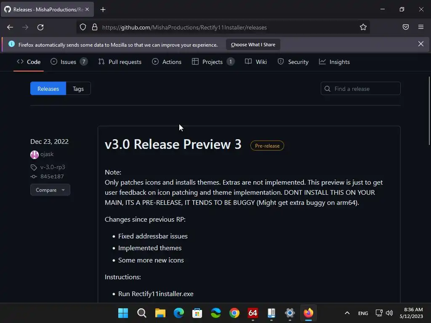Open the notebook-style app on taskbar
Image resolution: width=431 pixels, height=323 pixels.
[271, 313]
